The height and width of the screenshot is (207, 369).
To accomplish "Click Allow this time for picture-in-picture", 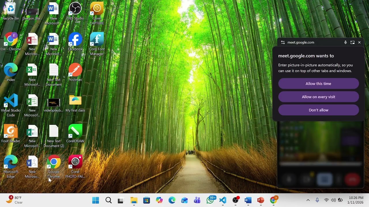I will click(319, 84).
